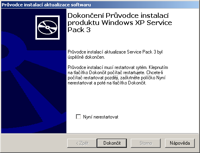Screen dimensions: 200x153
Task: Click the title bar 'Průvodce instalací aktualizace softwaru'
Action: pos(100,5)
